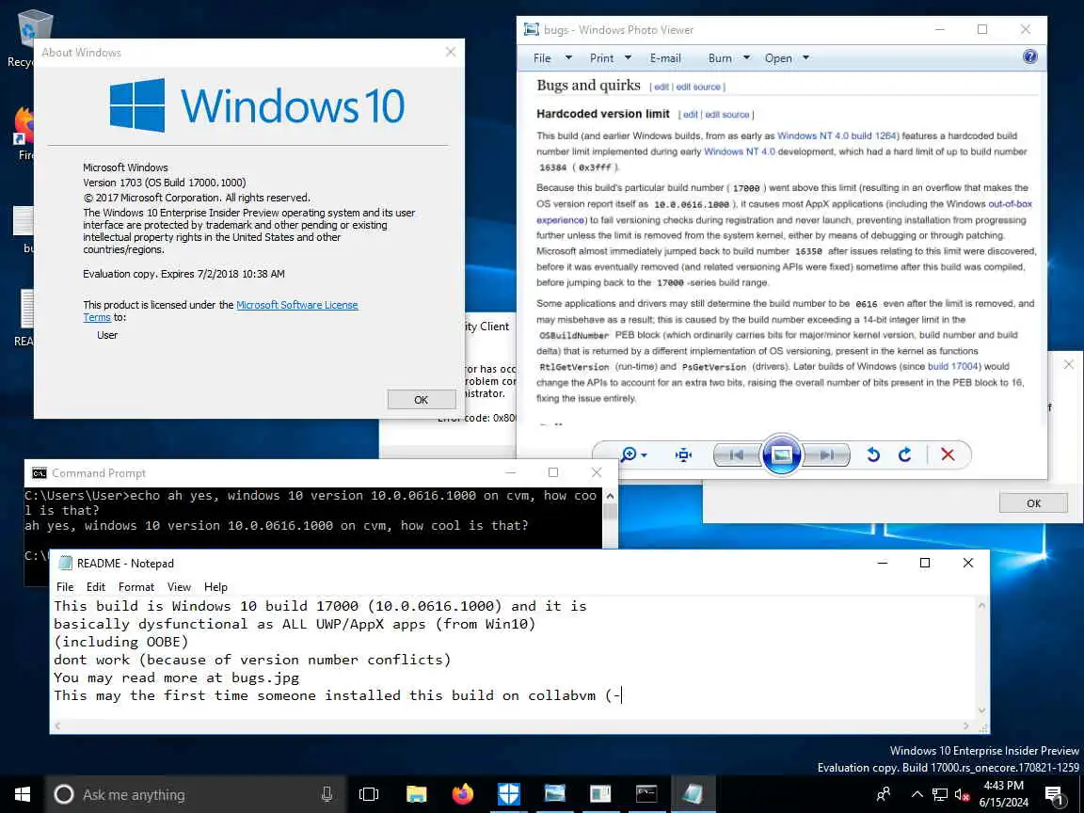The height and width of the screenshot is (813, 1084).
Task: Open Task View from taskbar
Action: [369, 794]
